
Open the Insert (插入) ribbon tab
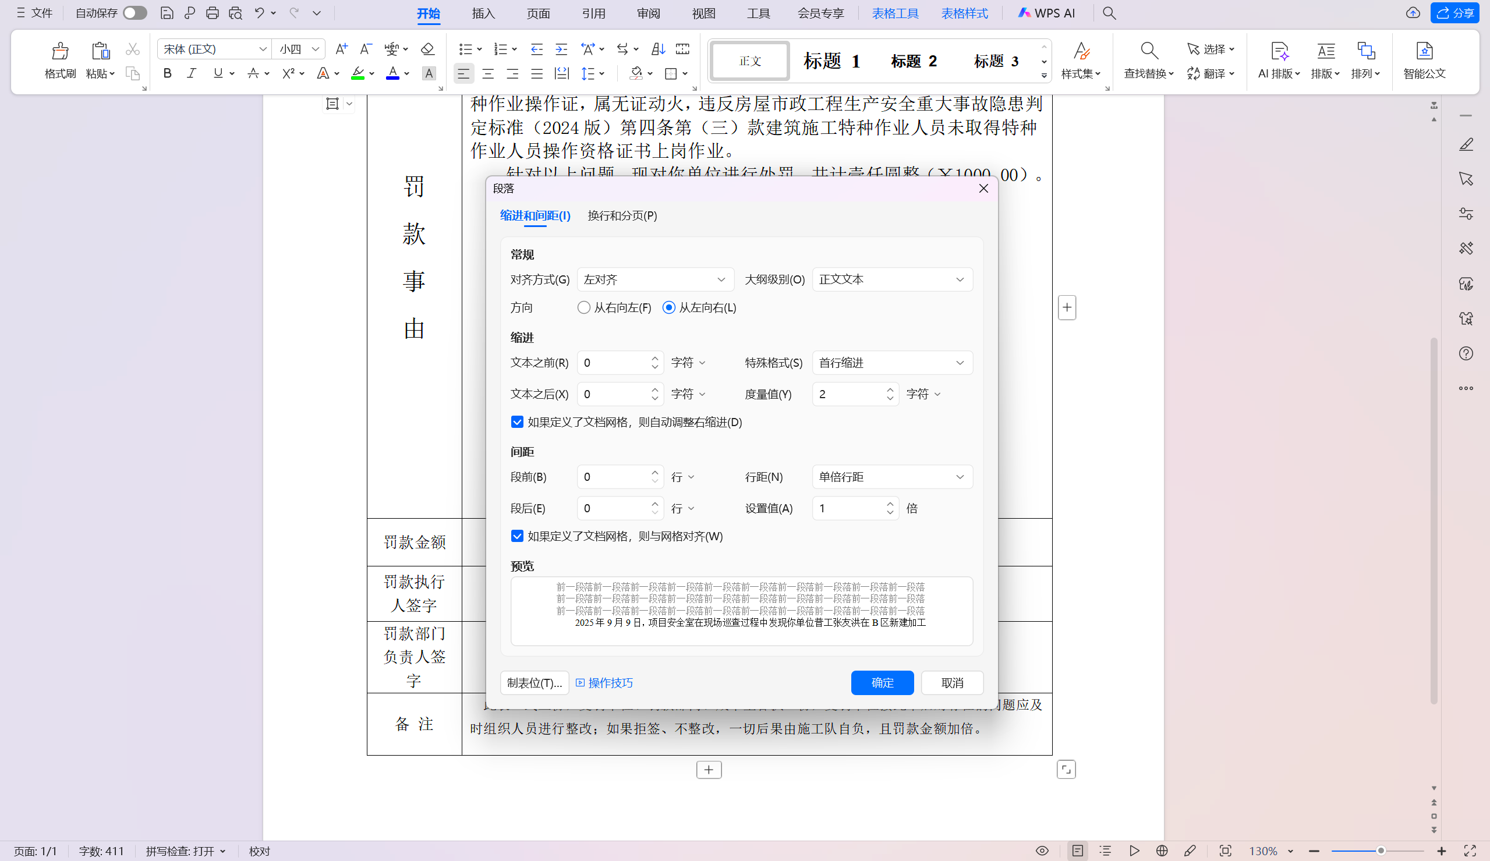[483, 13]
